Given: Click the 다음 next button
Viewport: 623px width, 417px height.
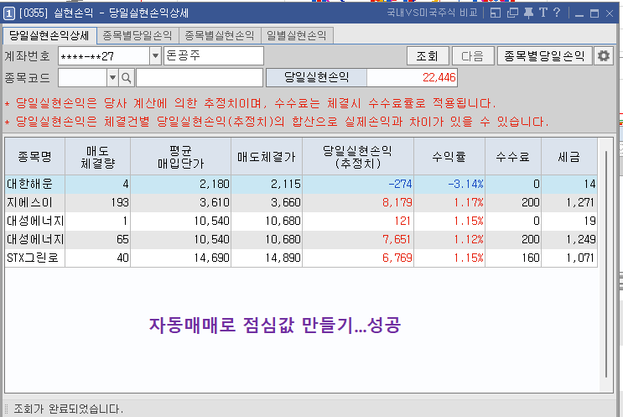Looking at the screenshot, I should coord(473,56).
